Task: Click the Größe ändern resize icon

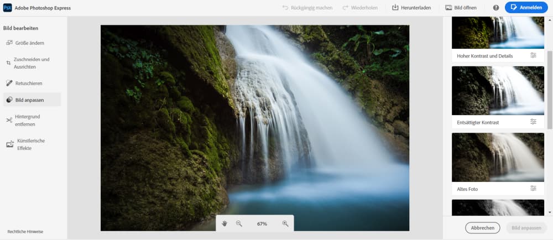Action: tap(9, 43)
